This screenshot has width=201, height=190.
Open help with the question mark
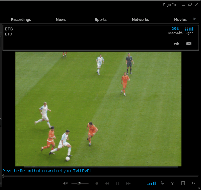tap(172, 183)
